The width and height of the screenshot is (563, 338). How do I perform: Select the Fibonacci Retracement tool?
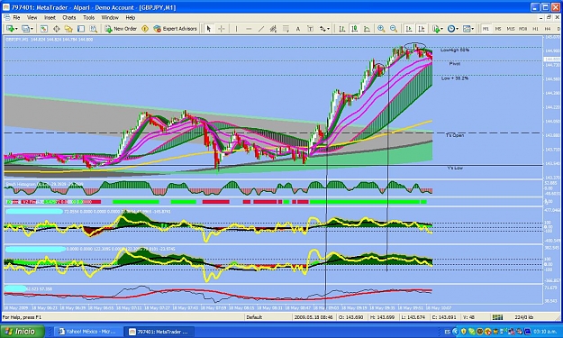[286, 29]
